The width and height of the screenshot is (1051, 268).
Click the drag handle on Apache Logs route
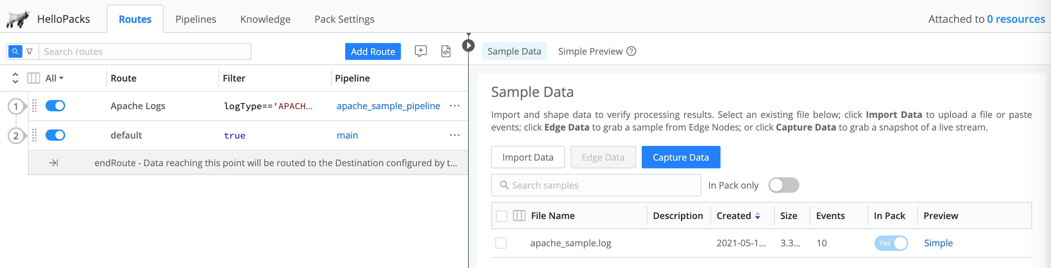coord(34,106)
